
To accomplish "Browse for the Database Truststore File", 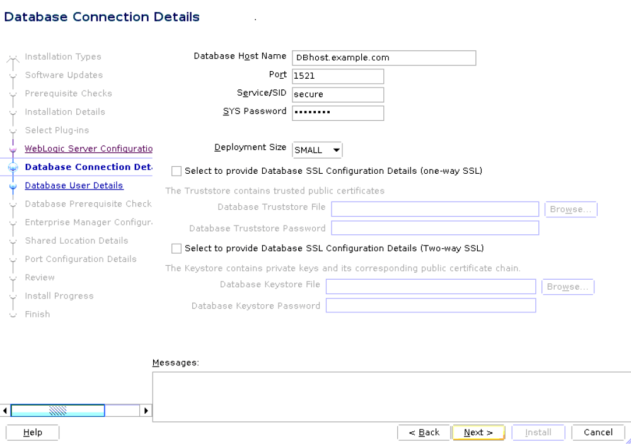I will [570, 208].
